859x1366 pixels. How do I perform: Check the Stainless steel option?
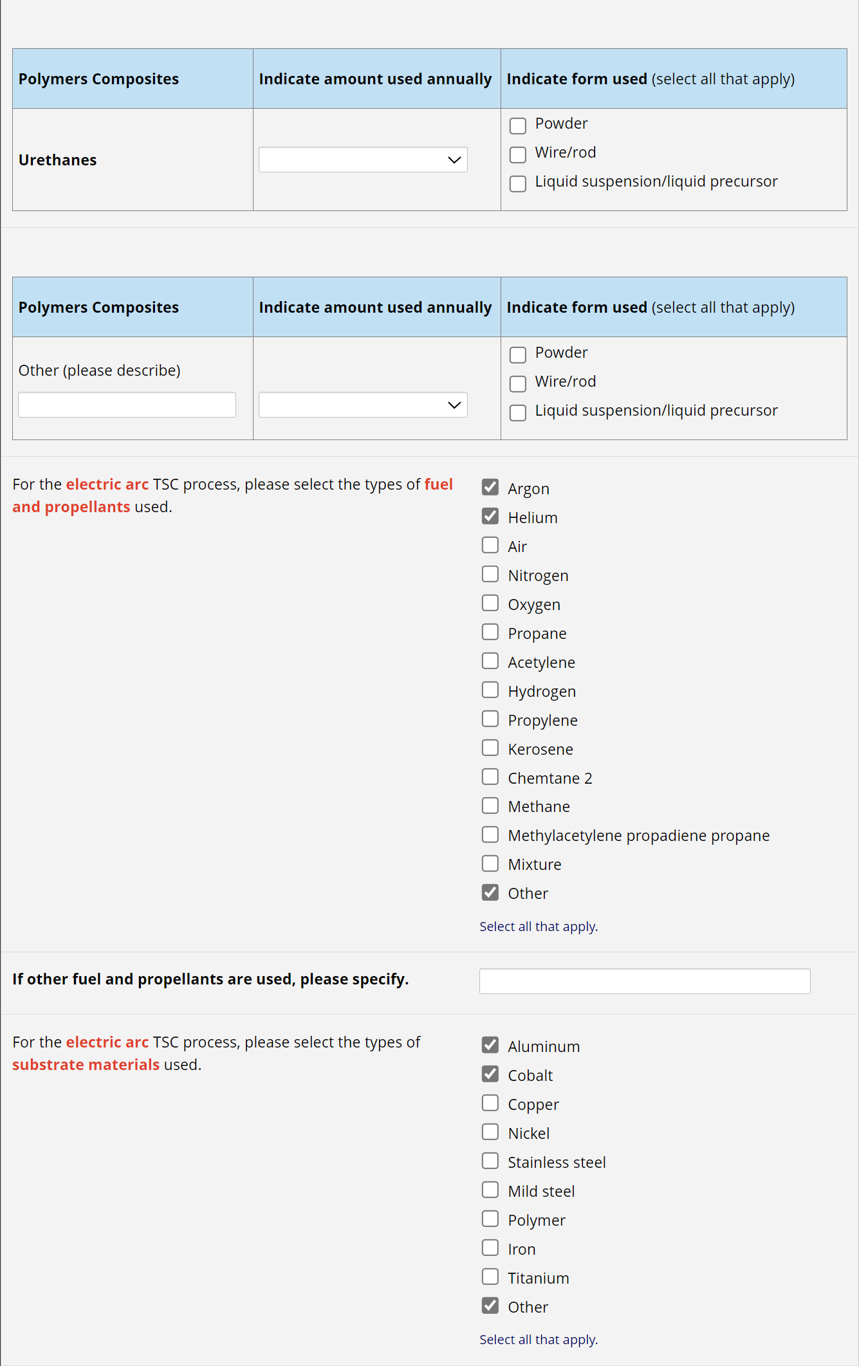[490, 1161]
